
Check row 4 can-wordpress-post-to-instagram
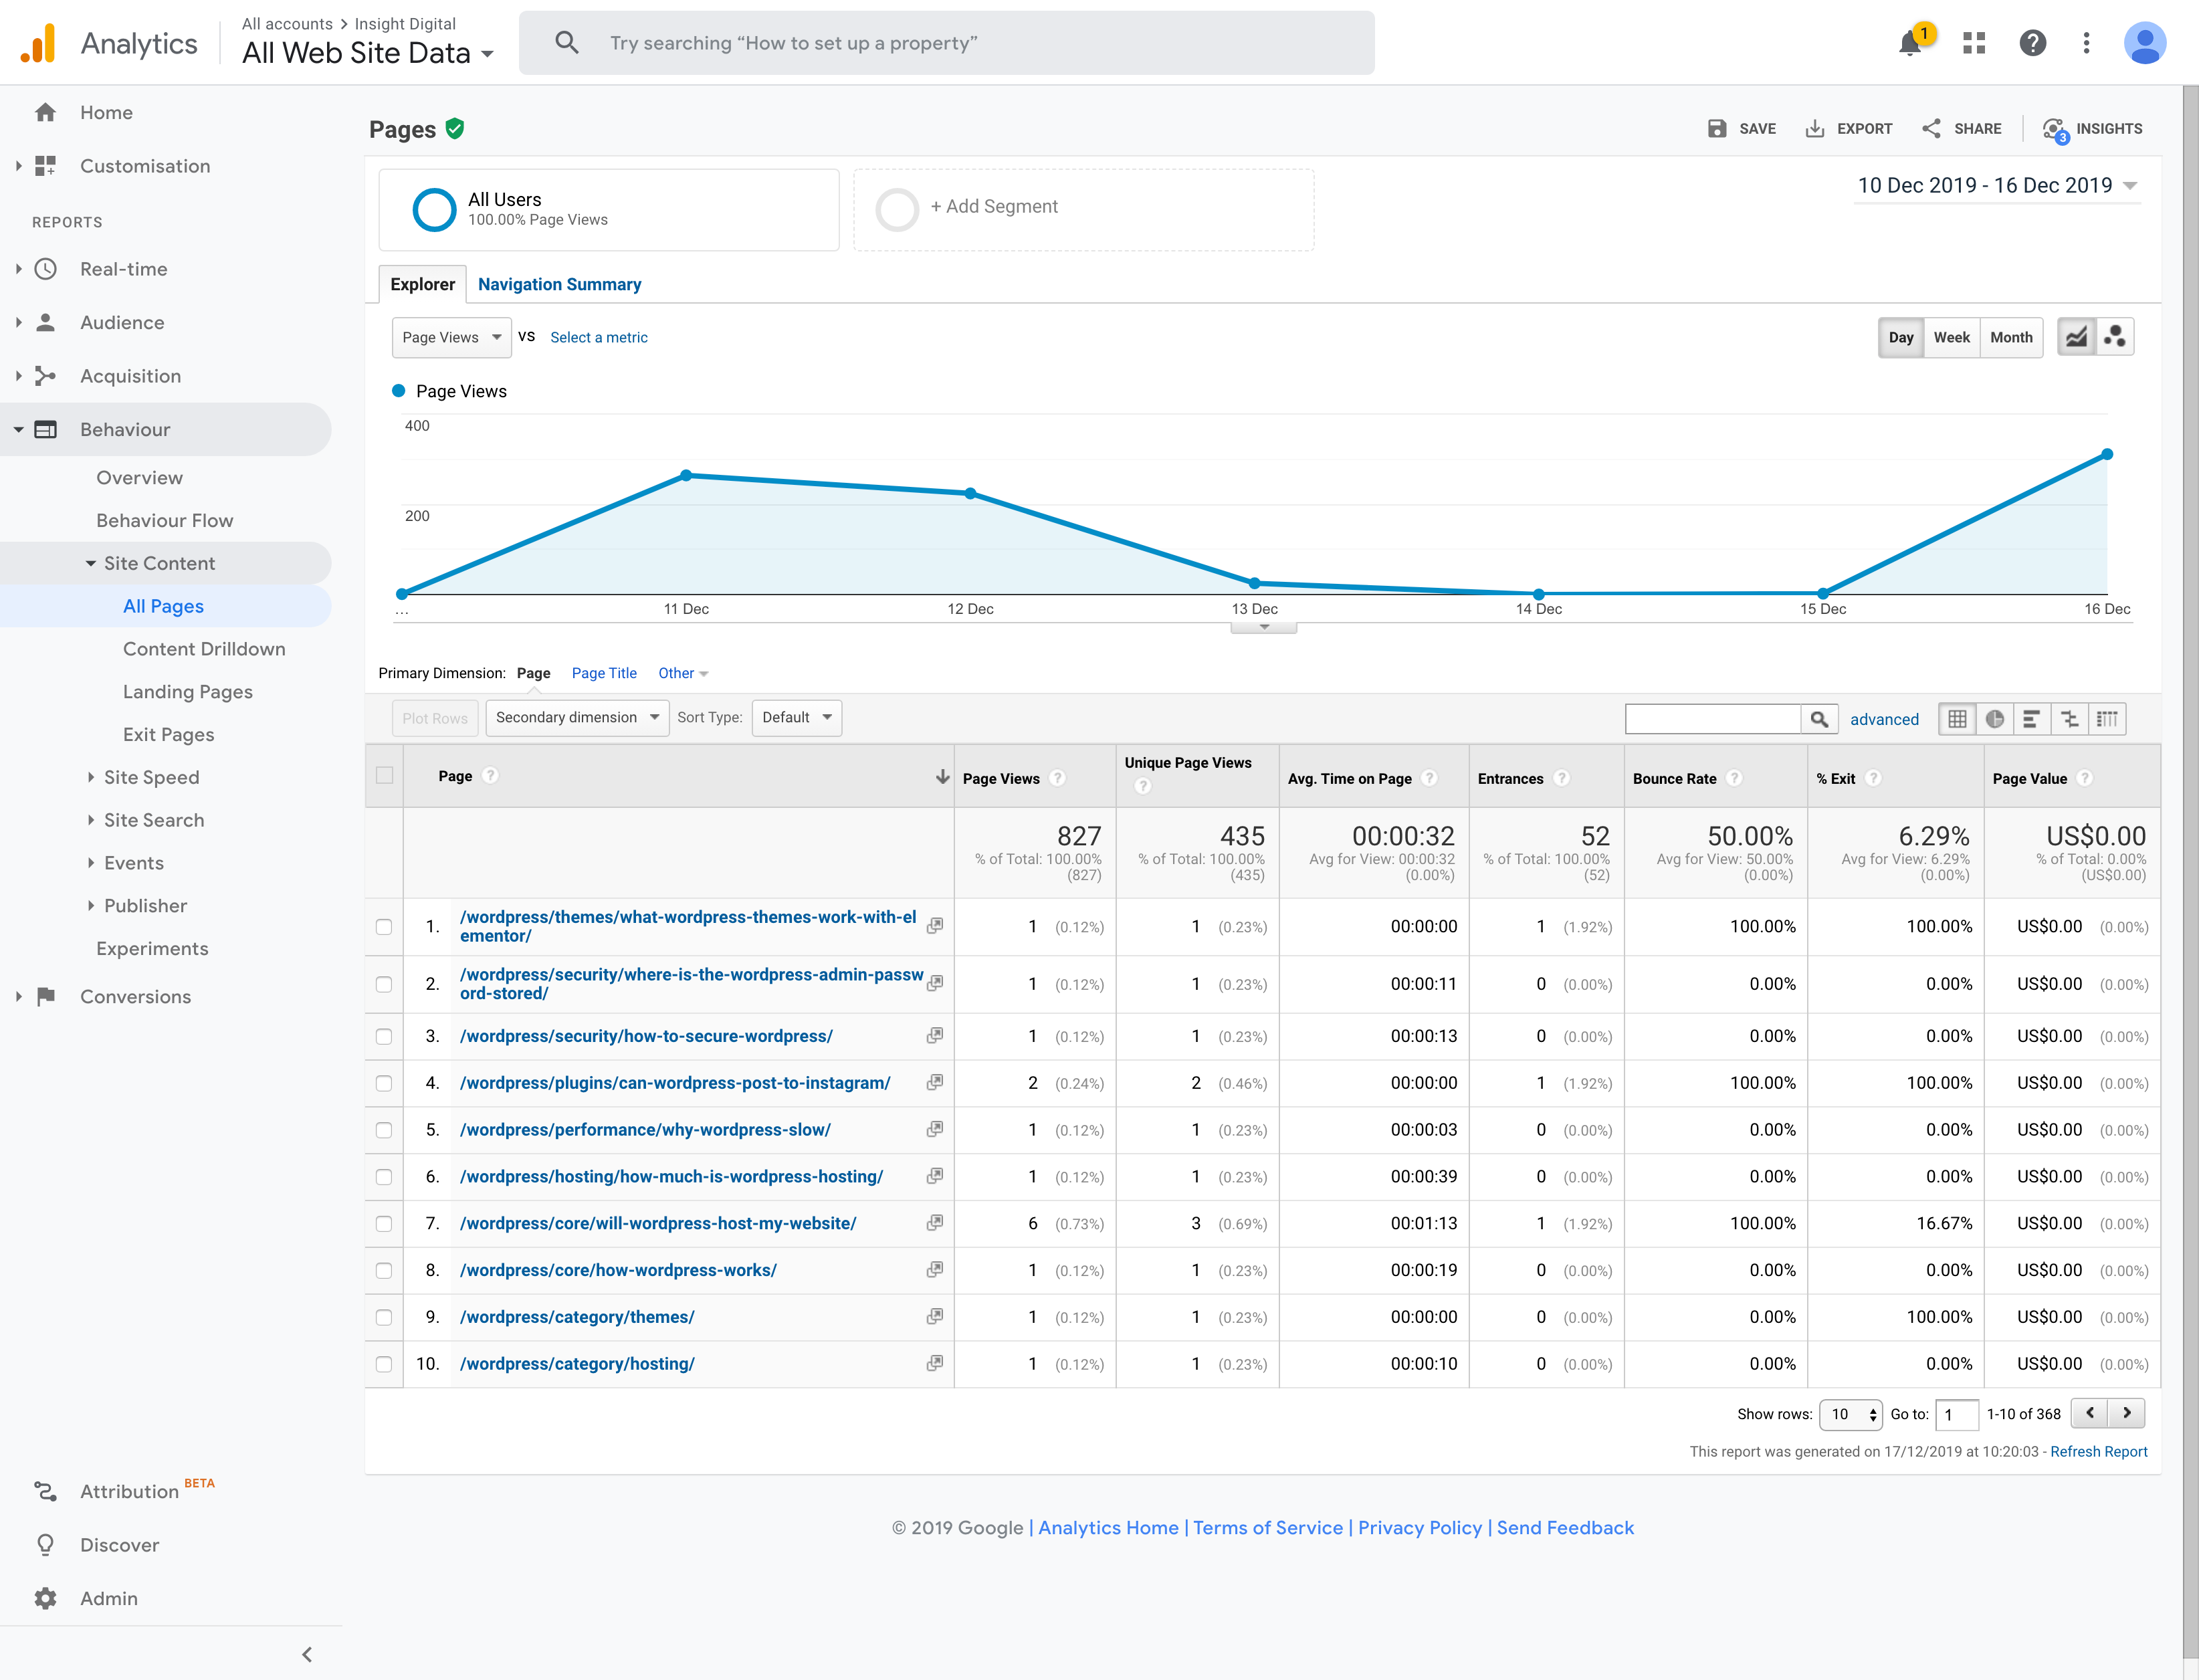[x=384, y=1083]
